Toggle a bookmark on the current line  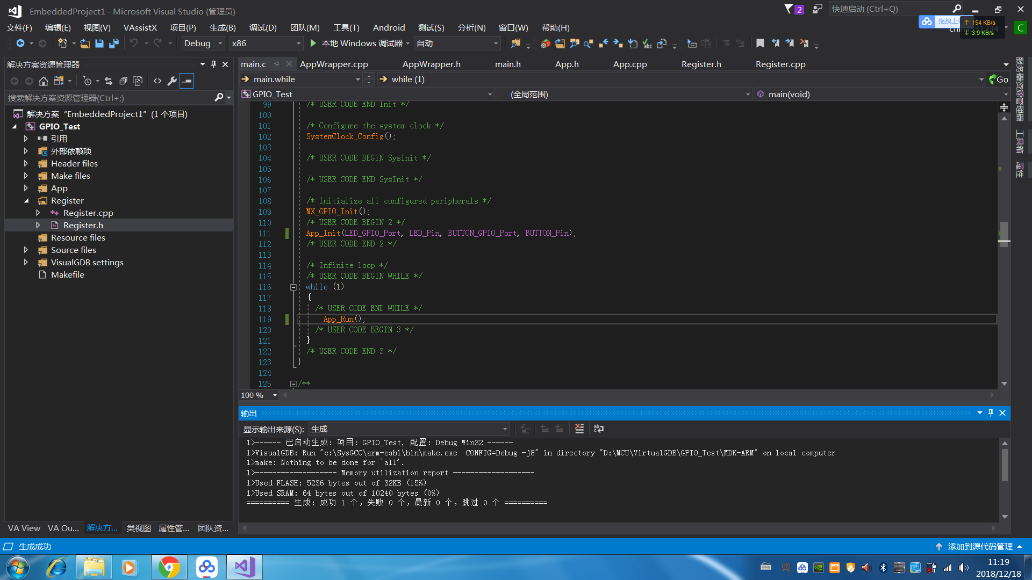pos(760,44)
